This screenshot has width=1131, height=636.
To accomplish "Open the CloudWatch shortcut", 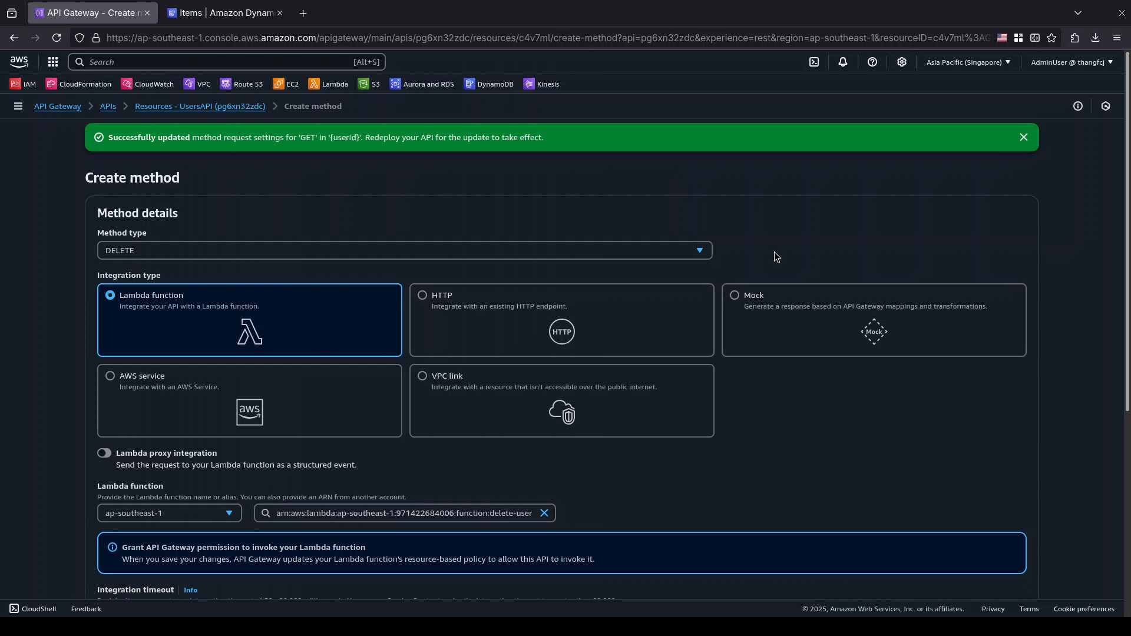I will pos(147,84).
